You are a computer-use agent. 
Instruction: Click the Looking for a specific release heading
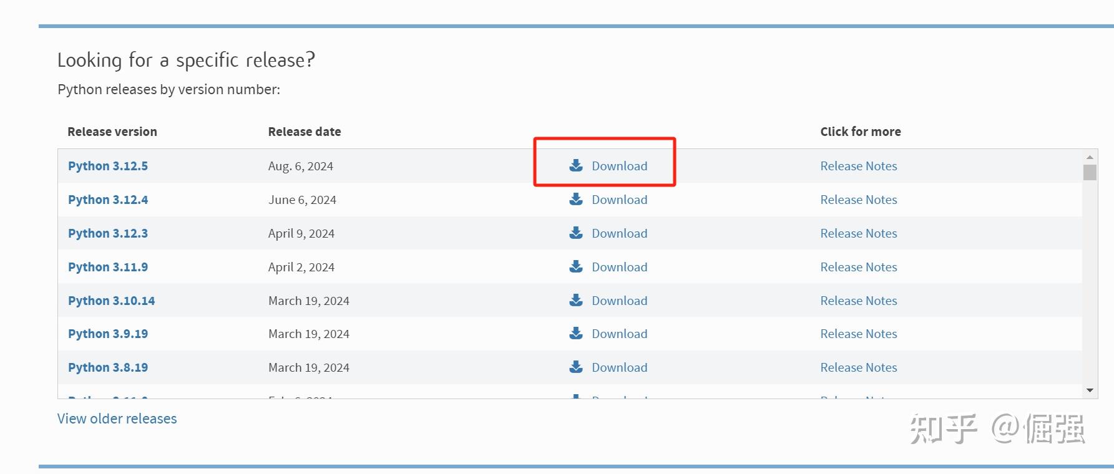tap(186, 60)
